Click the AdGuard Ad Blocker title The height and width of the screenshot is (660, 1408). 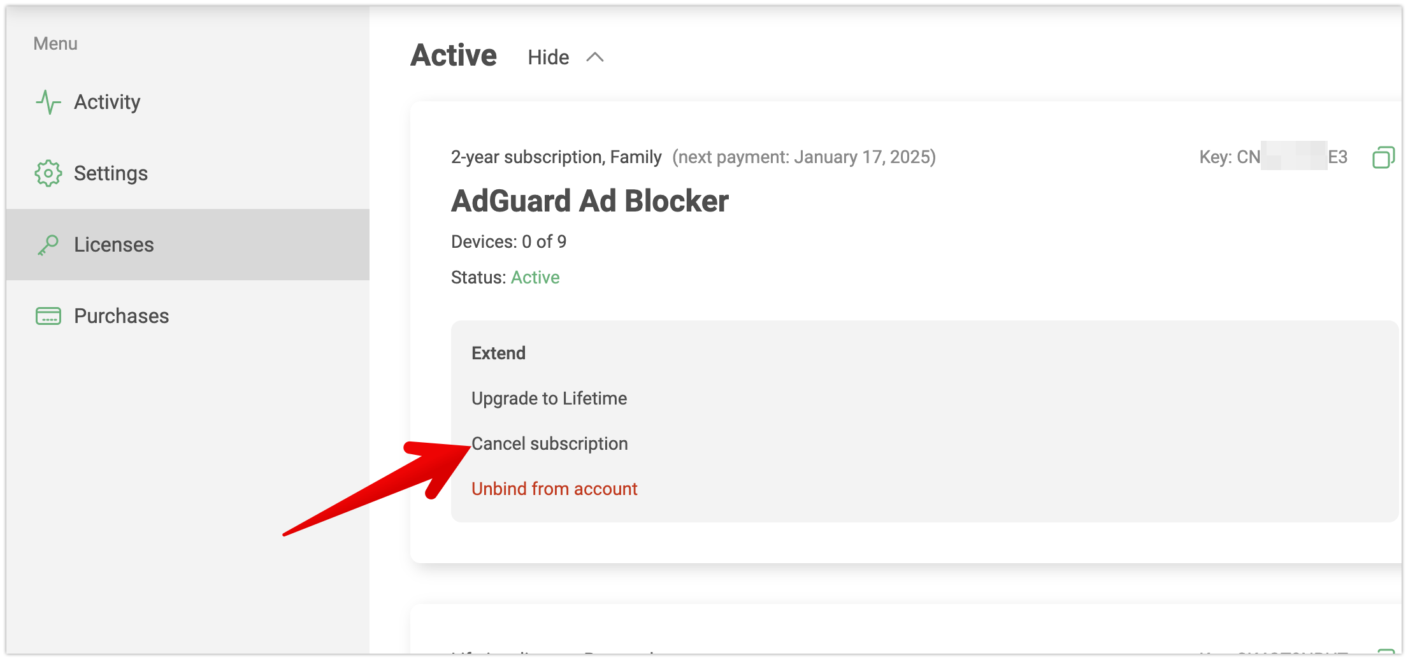click(589, 201)
